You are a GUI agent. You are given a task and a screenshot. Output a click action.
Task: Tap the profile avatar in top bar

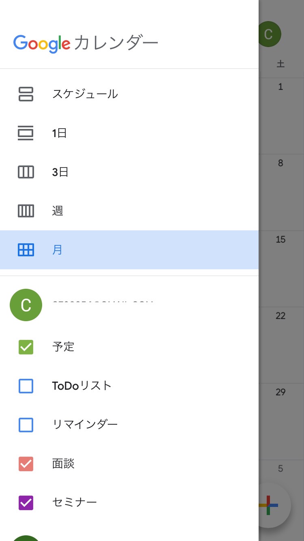[x=269, y=34]
